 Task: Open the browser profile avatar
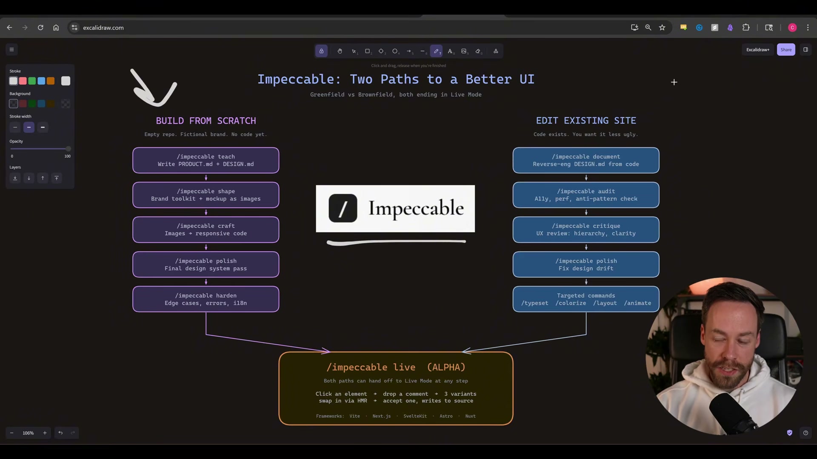pos(792,28)
